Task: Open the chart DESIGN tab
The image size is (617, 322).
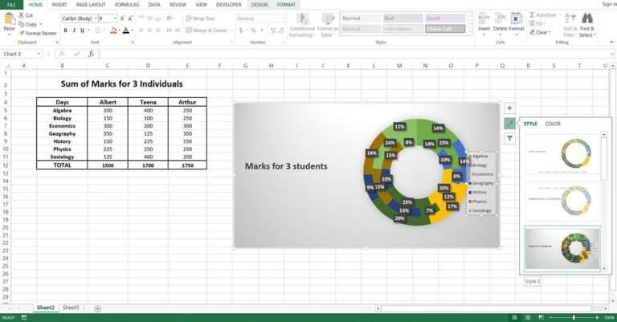Action: pyautogui.click(x=259, y=5)
